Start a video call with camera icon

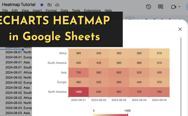click(174, 7)
